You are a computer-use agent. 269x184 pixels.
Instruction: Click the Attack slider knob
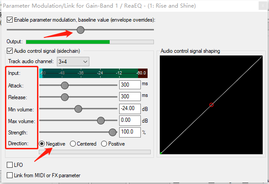[x=65, y=85]
